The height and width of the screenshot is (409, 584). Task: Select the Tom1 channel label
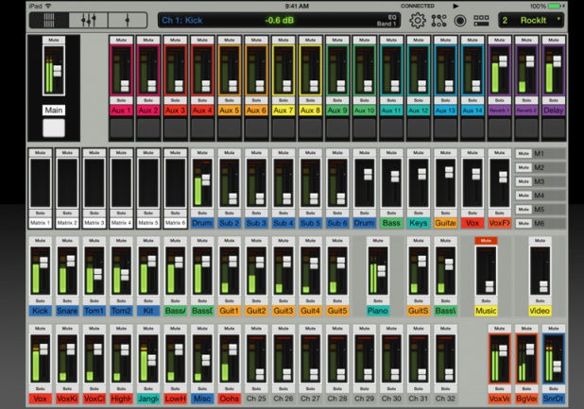tap(94, 311)
